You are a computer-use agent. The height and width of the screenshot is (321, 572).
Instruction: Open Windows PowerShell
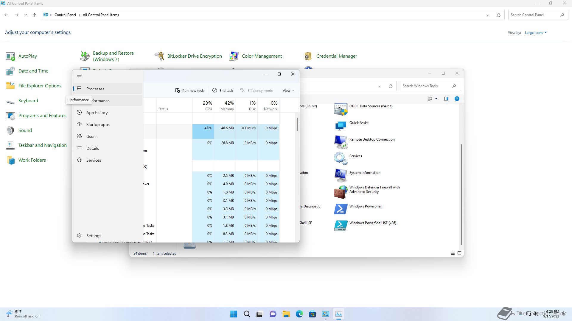(358, 209)
